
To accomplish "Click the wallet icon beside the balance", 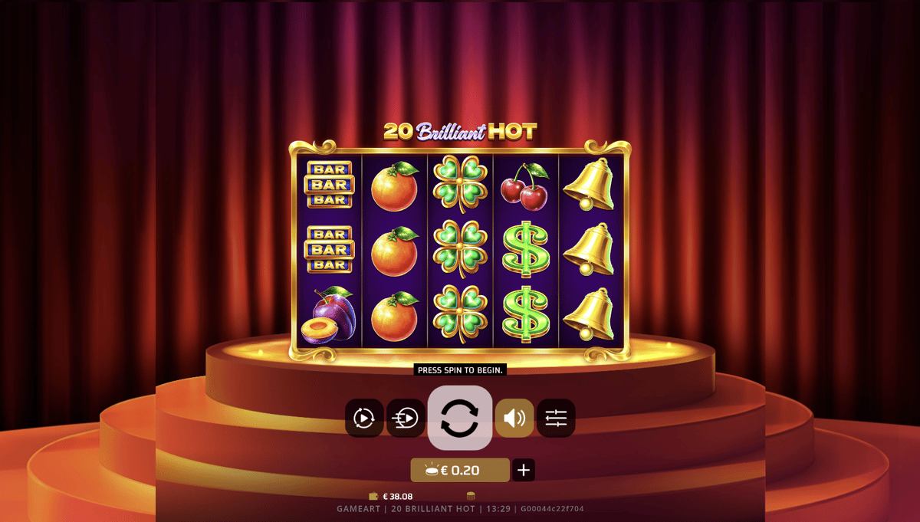I will click(373, 496).
